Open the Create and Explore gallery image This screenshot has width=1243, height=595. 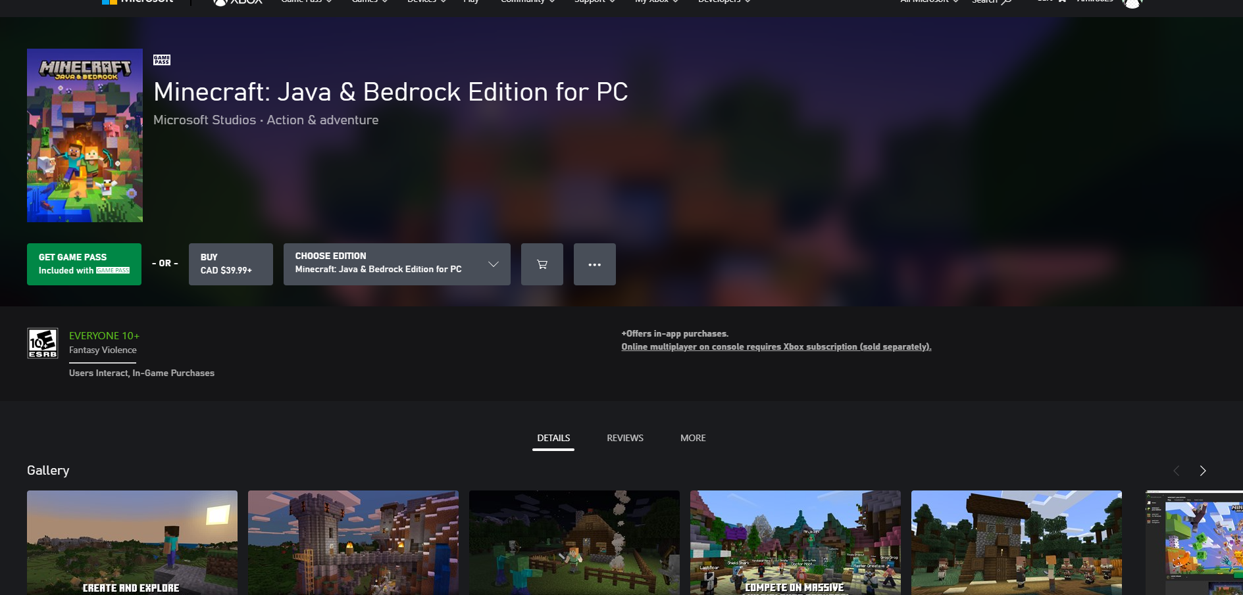(132, 542)
